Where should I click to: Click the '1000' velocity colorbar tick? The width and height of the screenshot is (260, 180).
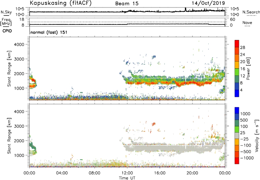pyautogui.click(x=245, y=114)
